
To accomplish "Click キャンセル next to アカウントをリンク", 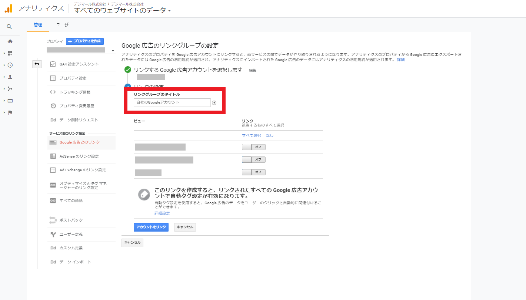I will coord(185,227).
